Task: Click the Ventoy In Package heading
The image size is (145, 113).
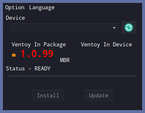Action: click(39, 45)
